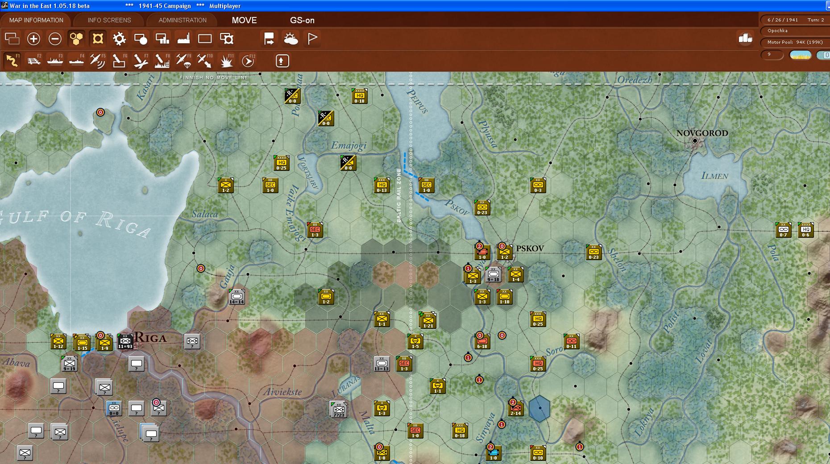Select the F10 air transfer icon
Image resolution: width=830 pixels, height=464 pixels.
(205, 61)
